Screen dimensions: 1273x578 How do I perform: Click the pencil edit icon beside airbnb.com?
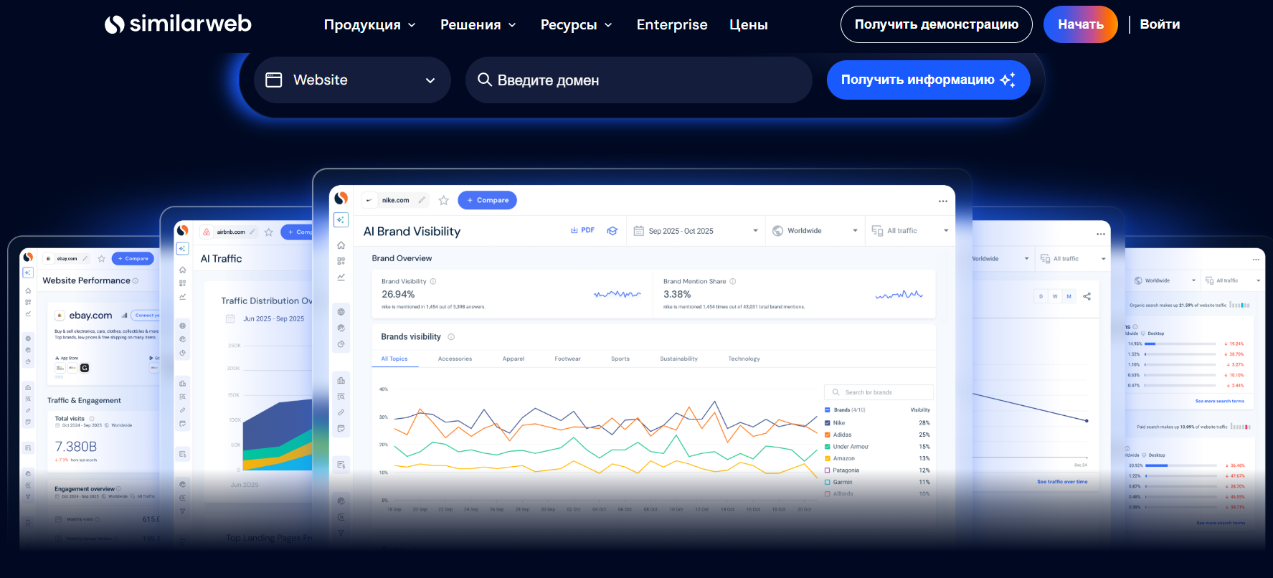[252, 232]
